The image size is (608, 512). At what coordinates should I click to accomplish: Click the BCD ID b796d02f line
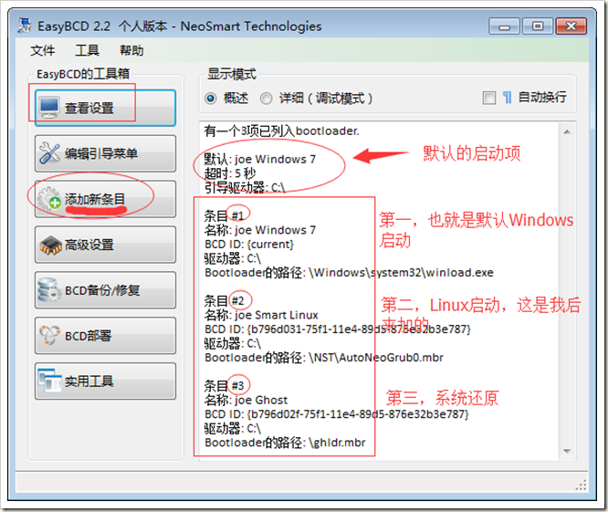click(337, 414)
